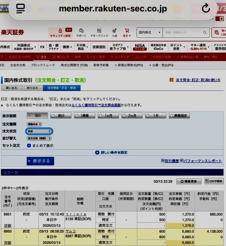Click the plus icon for 詳しい条件を設定

pos(97,153)
